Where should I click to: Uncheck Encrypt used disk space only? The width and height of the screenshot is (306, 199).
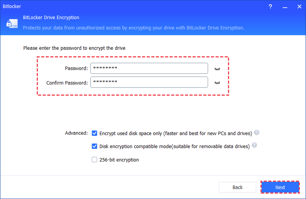pos(94,133)
